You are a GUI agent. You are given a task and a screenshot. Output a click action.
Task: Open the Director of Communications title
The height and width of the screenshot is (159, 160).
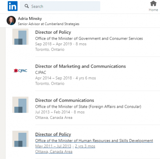[65, 100]
